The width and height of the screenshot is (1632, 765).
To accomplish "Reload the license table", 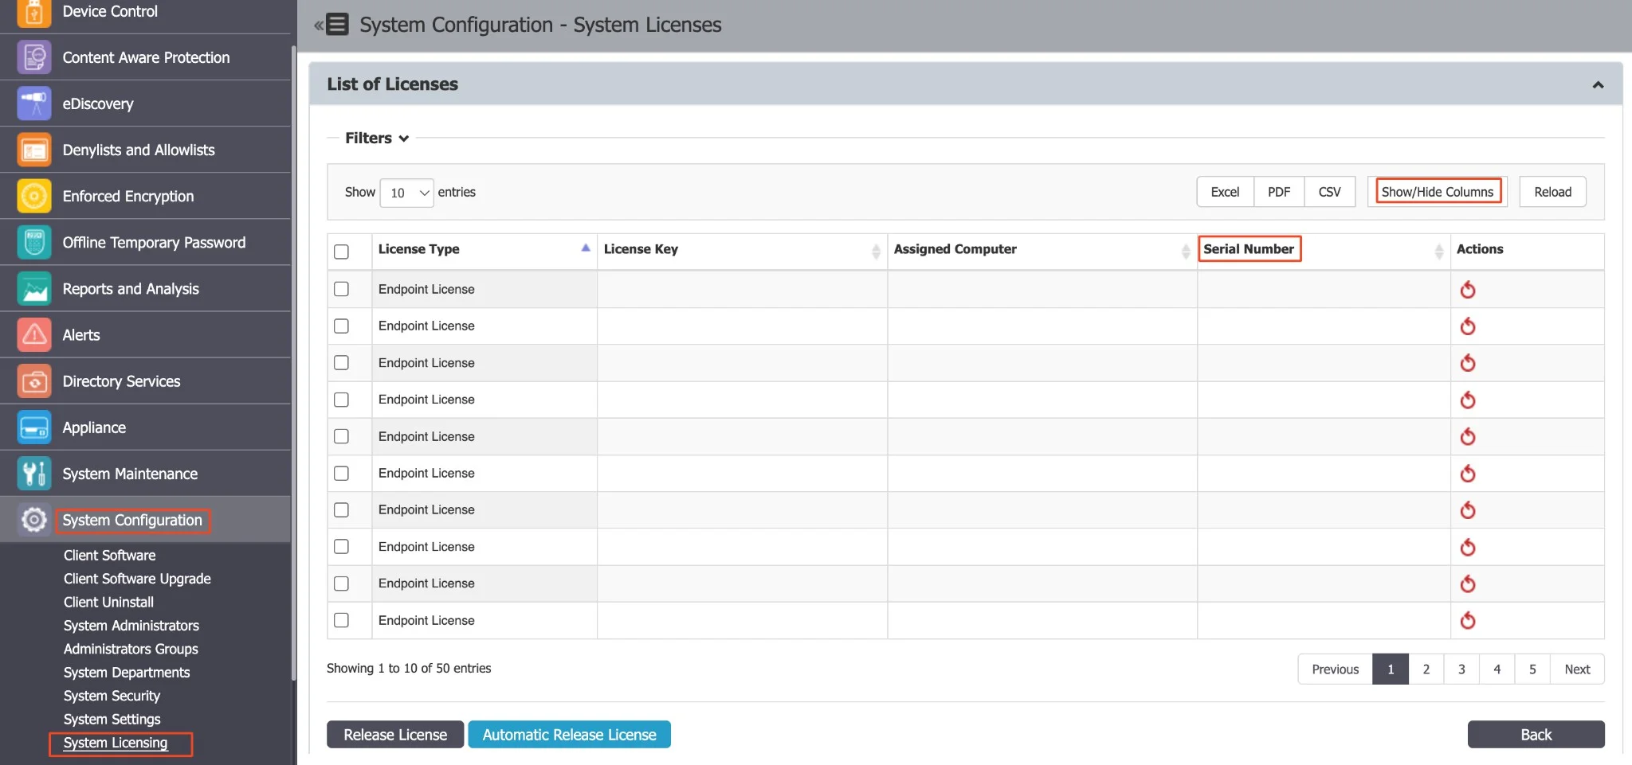I will (x=1552, y=192).
